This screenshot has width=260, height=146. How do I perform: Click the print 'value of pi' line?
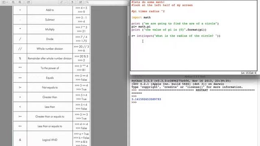coord(169,30)
